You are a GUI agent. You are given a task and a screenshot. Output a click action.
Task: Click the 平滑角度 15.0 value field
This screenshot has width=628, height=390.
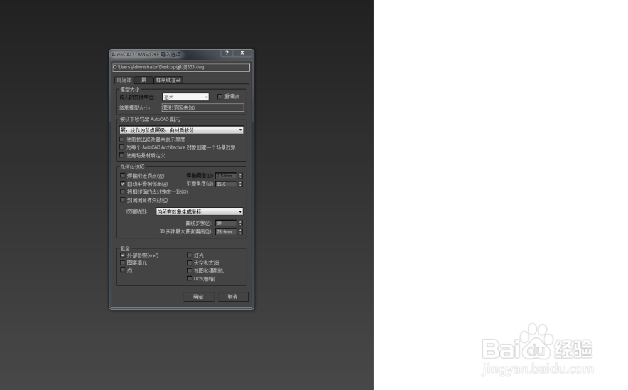(226, 184)
